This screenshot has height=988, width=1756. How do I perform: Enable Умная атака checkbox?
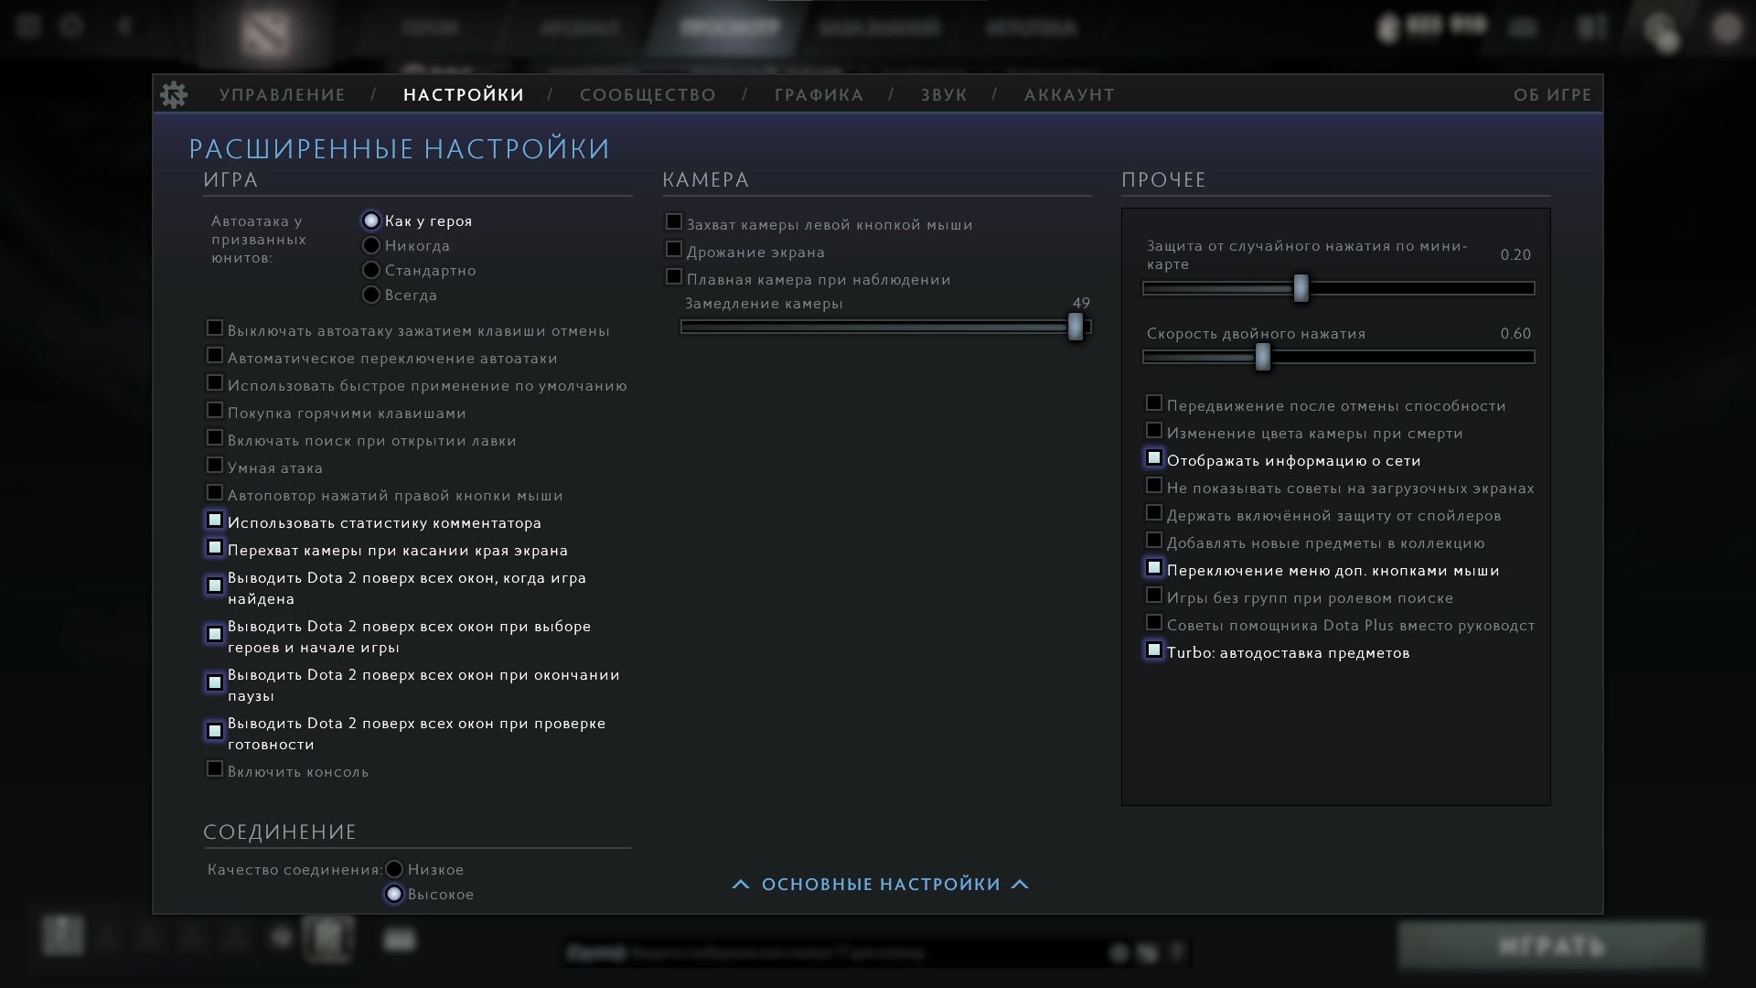coord(213,465)
